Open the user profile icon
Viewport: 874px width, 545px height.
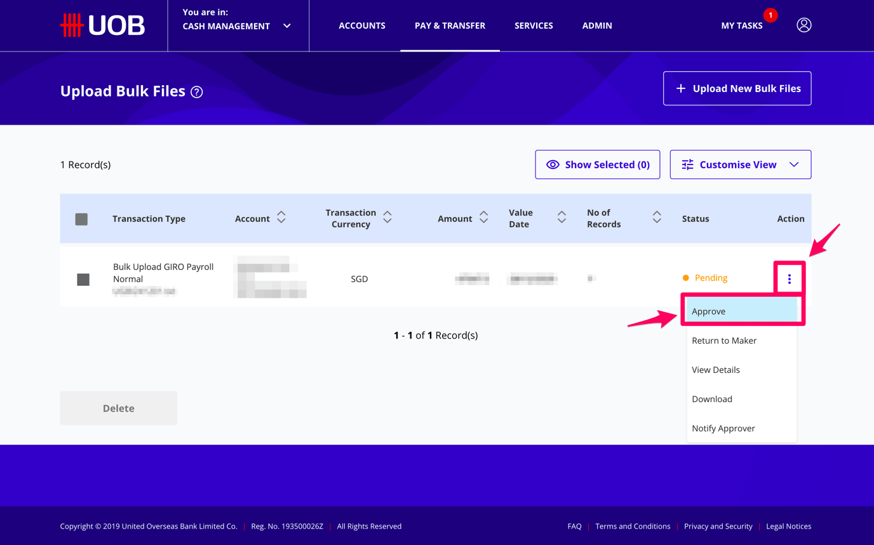coord(803,25)
